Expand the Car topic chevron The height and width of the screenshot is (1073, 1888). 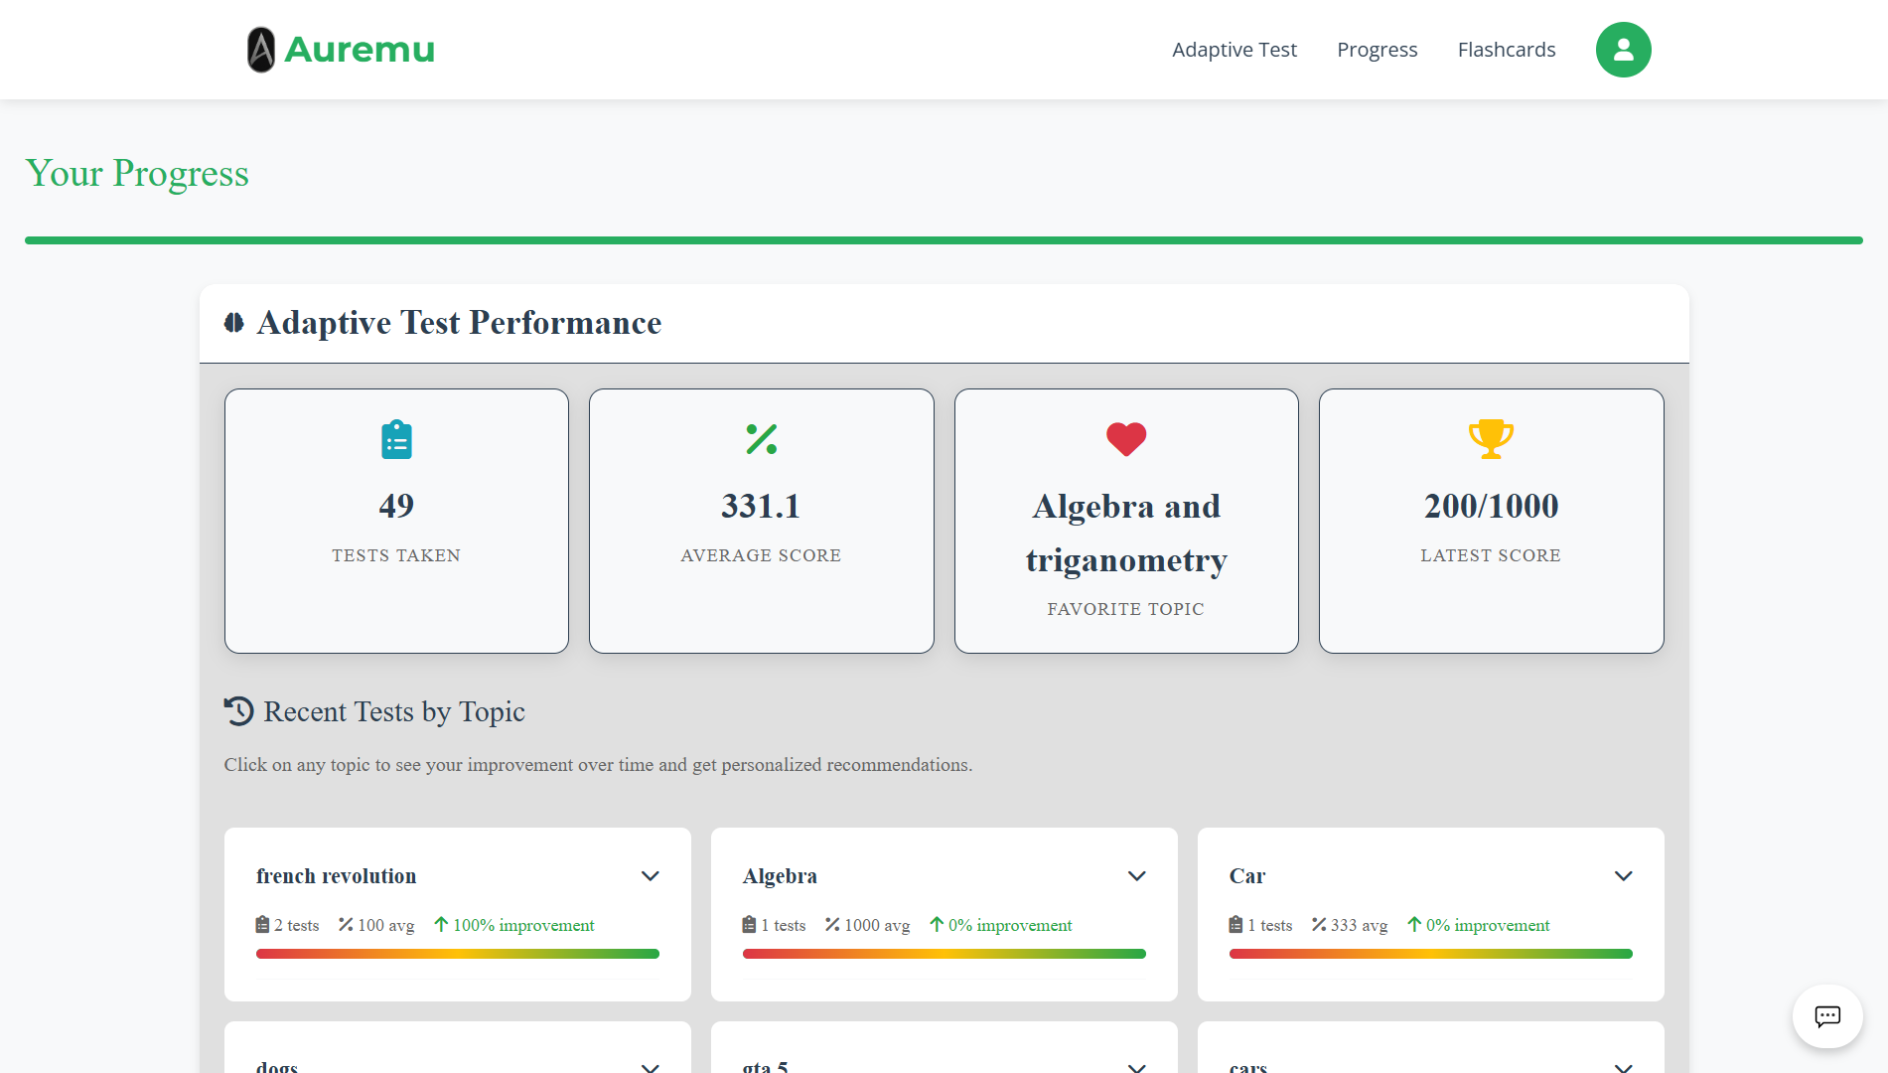(x=1624, y=876)
